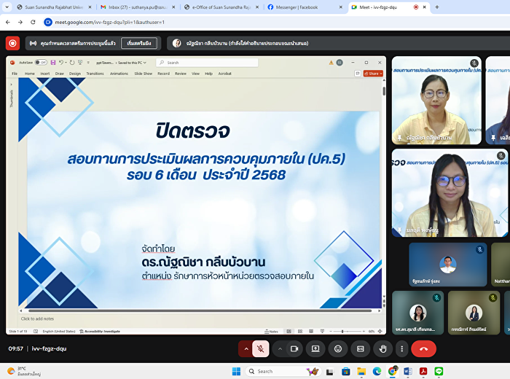Viewport: 510px width, 379px height.
Task: Click the horizontal scrollbar under the slide
Action: tap(200, 311)
